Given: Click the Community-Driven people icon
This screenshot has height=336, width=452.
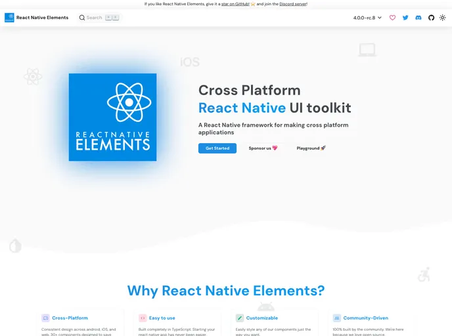Looking at the screenshot, I should click(x=336, y=318).
